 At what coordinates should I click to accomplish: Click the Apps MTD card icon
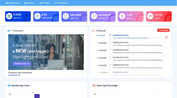click(x=9, y=16)
